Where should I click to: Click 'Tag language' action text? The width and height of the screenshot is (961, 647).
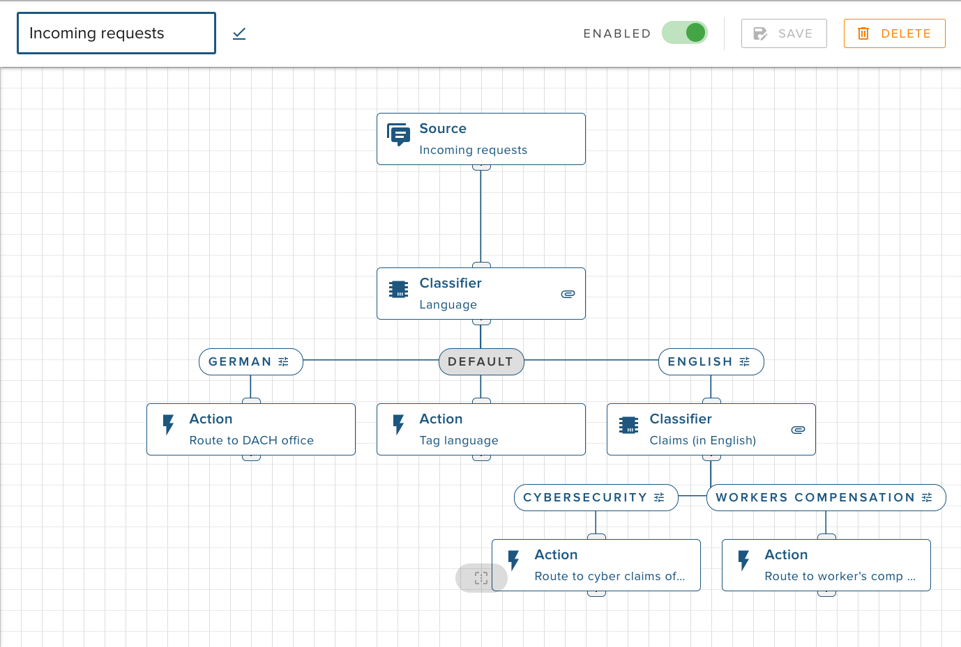(x=459, y=440)
